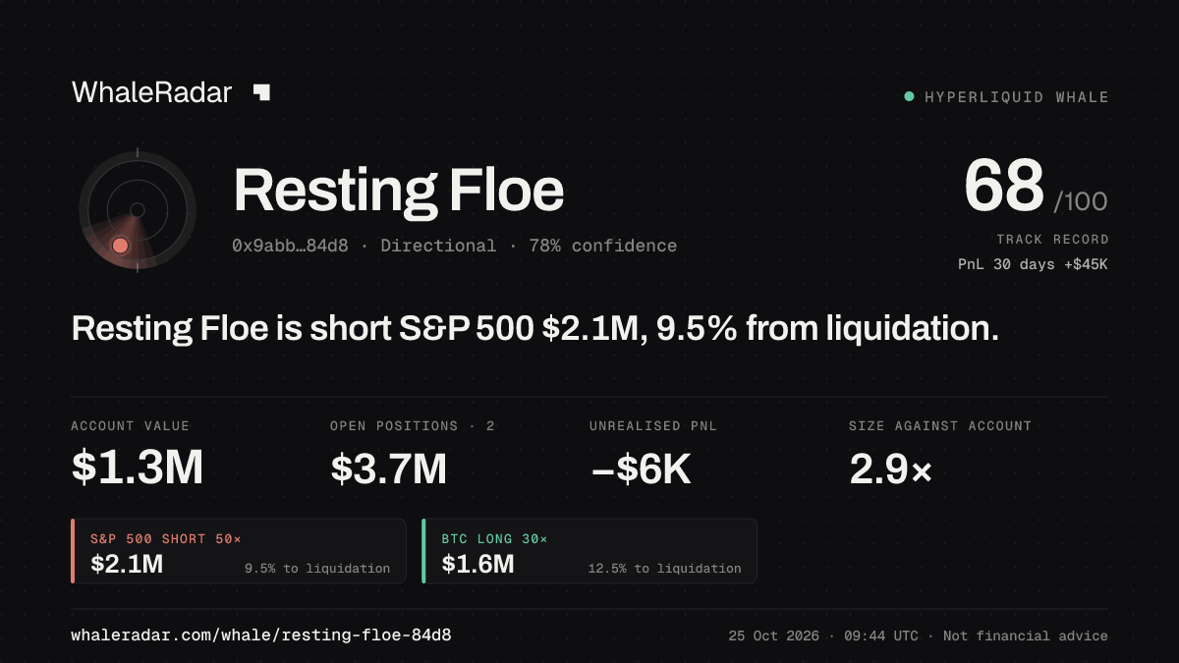The image size is (1179, 663).
Task: Click the Resting Floe title
Action: point(399,191)
